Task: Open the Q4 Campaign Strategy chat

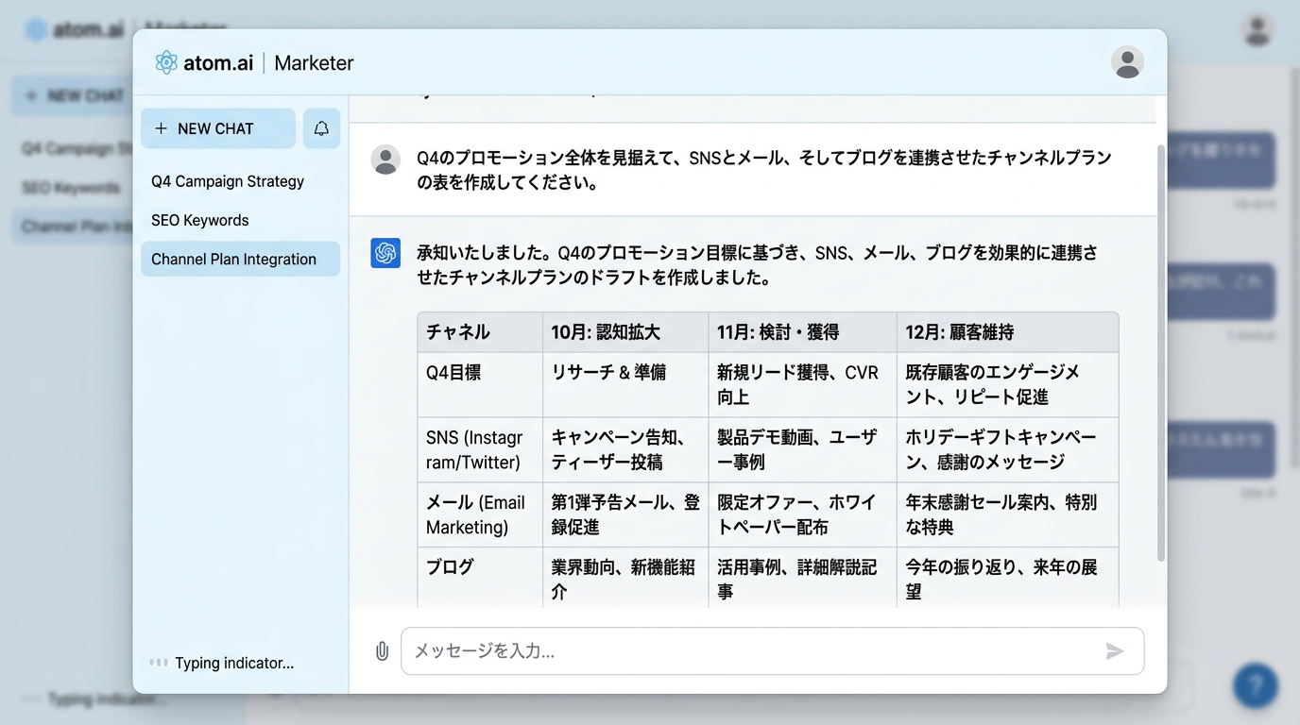Action: (x=228, y=181)
